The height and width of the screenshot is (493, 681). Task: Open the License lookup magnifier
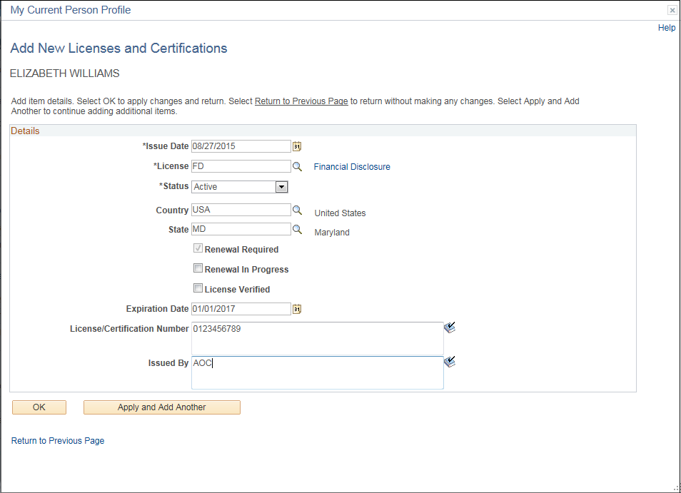click(297, 167)
